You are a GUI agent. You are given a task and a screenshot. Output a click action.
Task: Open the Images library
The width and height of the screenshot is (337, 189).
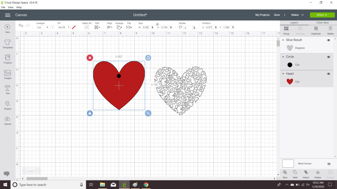click(x=7, y=74)
